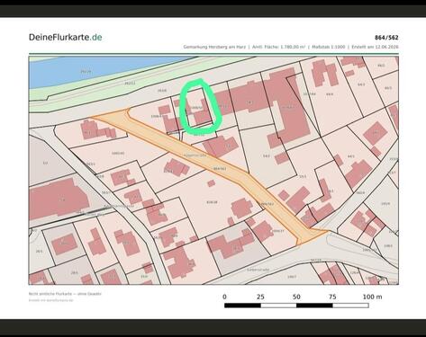Click the 'Gemarkung Herzberg am Harz' text

point(214,47)
